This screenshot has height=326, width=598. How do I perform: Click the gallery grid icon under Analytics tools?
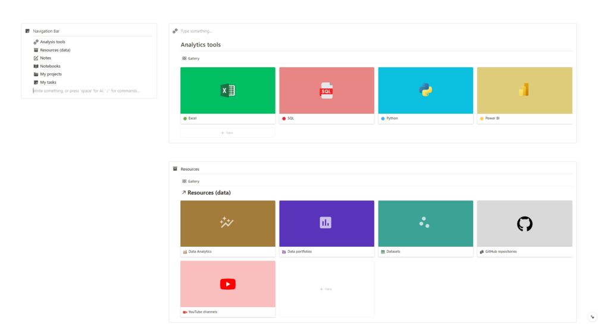(x=184, y=58)
